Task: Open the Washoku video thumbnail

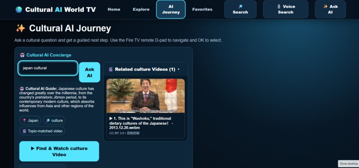Action: pyautogui.click(x=146, y=96)
